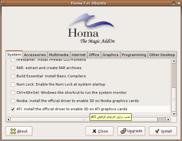Check the Ctrl+Alt+Del system monitor shortcut
This screenshot has height=141, width=182.
(x=13, y=93)
